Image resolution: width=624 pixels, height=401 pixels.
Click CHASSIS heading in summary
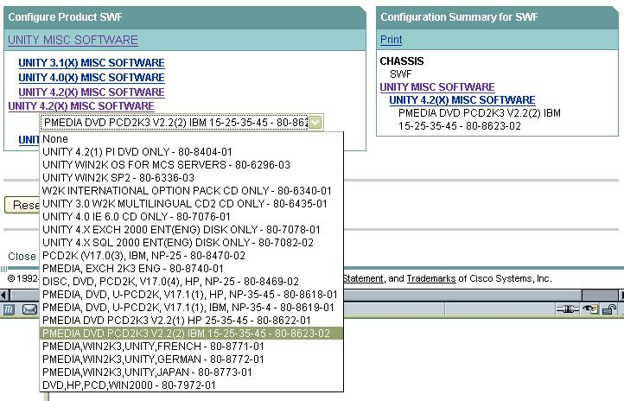[402, 61]
